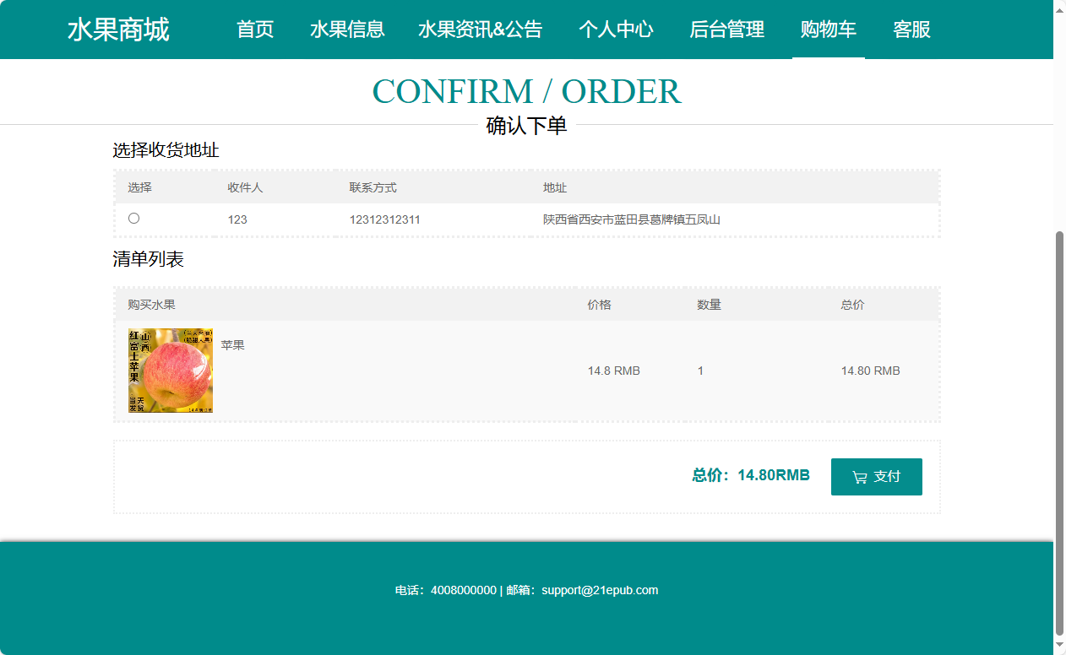Open 个人中心 from the navigation bar
1066x655 pixels.
[617, 30]
